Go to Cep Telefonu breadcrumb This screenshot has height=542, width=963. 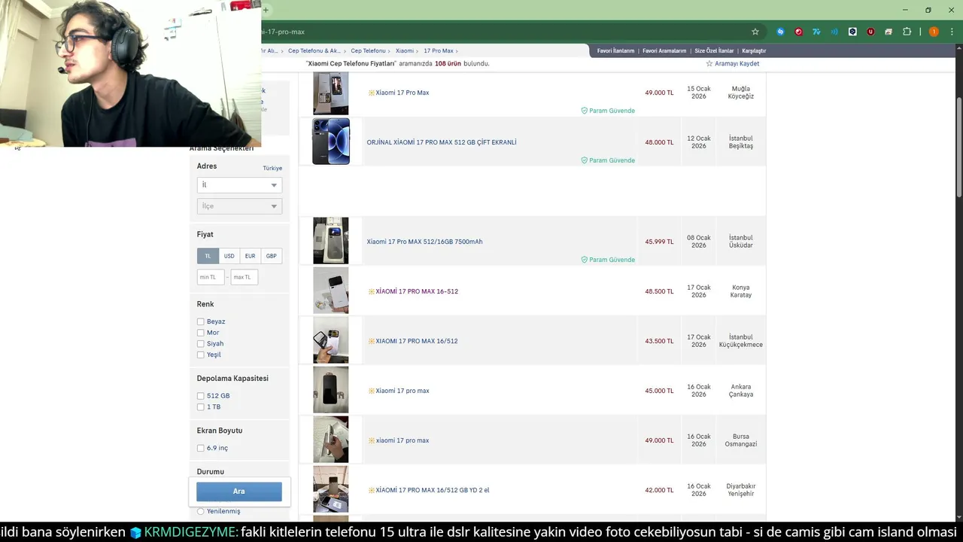tap(368, 51)
